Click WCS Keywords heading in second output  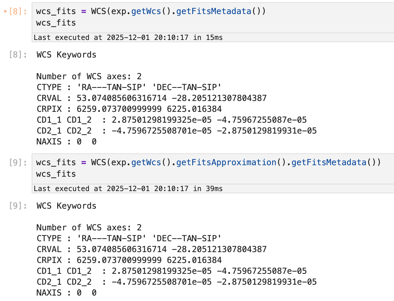click(x=67, y=206)
